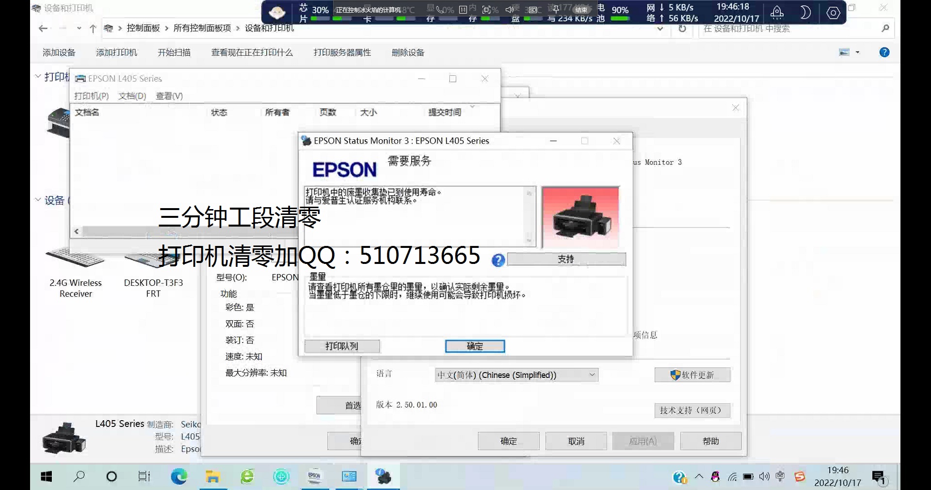931x490 pixels.
Task: Click 打印服务器属性 toolbar command
Action: coord(342,52)
